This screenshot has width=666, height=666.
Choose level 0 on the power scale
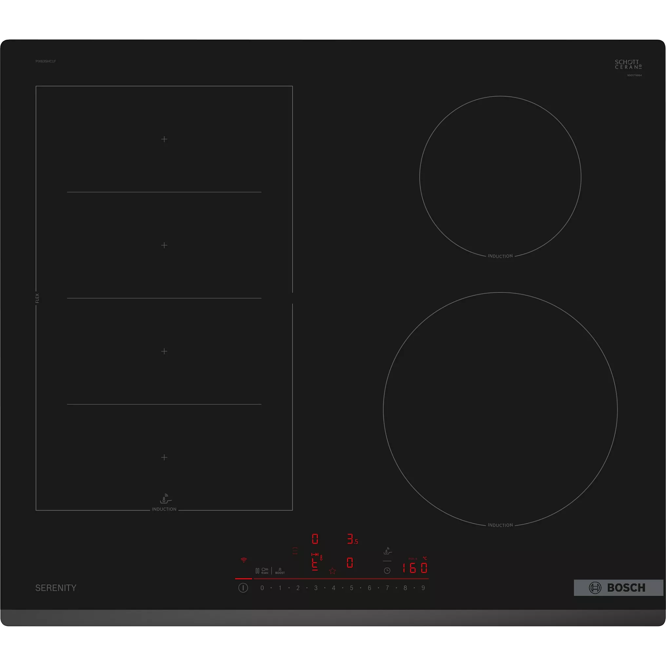point(262,588)
